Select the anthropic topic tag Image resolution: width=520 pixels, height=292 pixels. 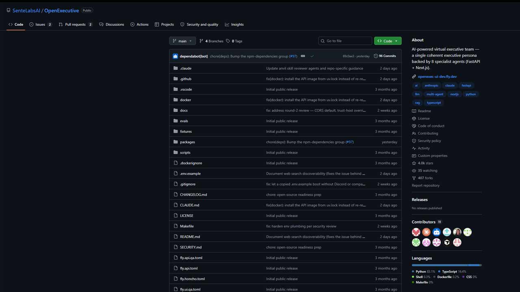(x=431, y=86)
